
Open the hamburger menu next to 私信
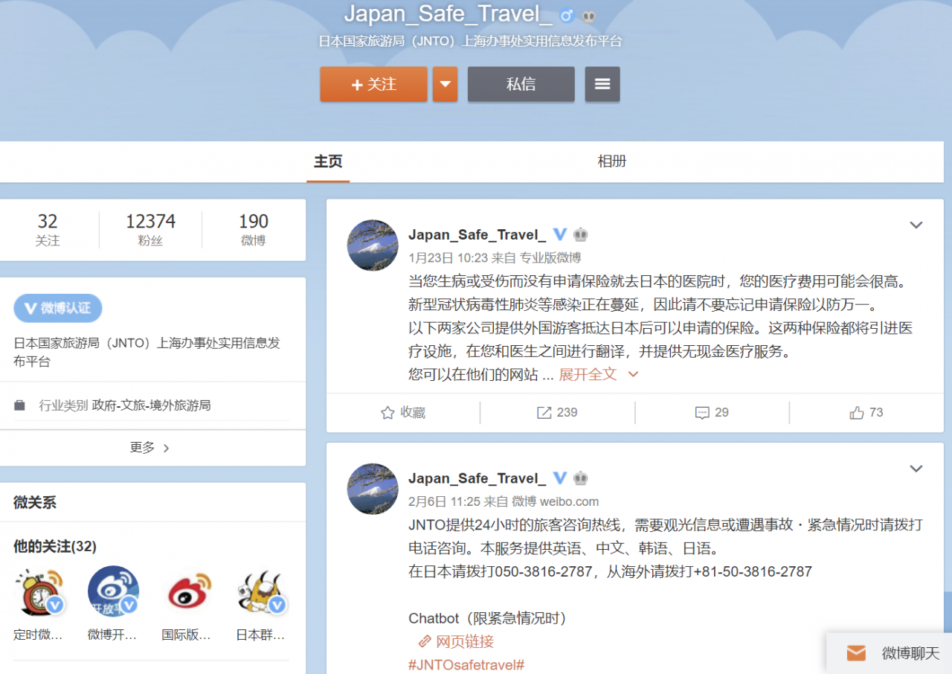pyautogui.click(x=602, y=84)
